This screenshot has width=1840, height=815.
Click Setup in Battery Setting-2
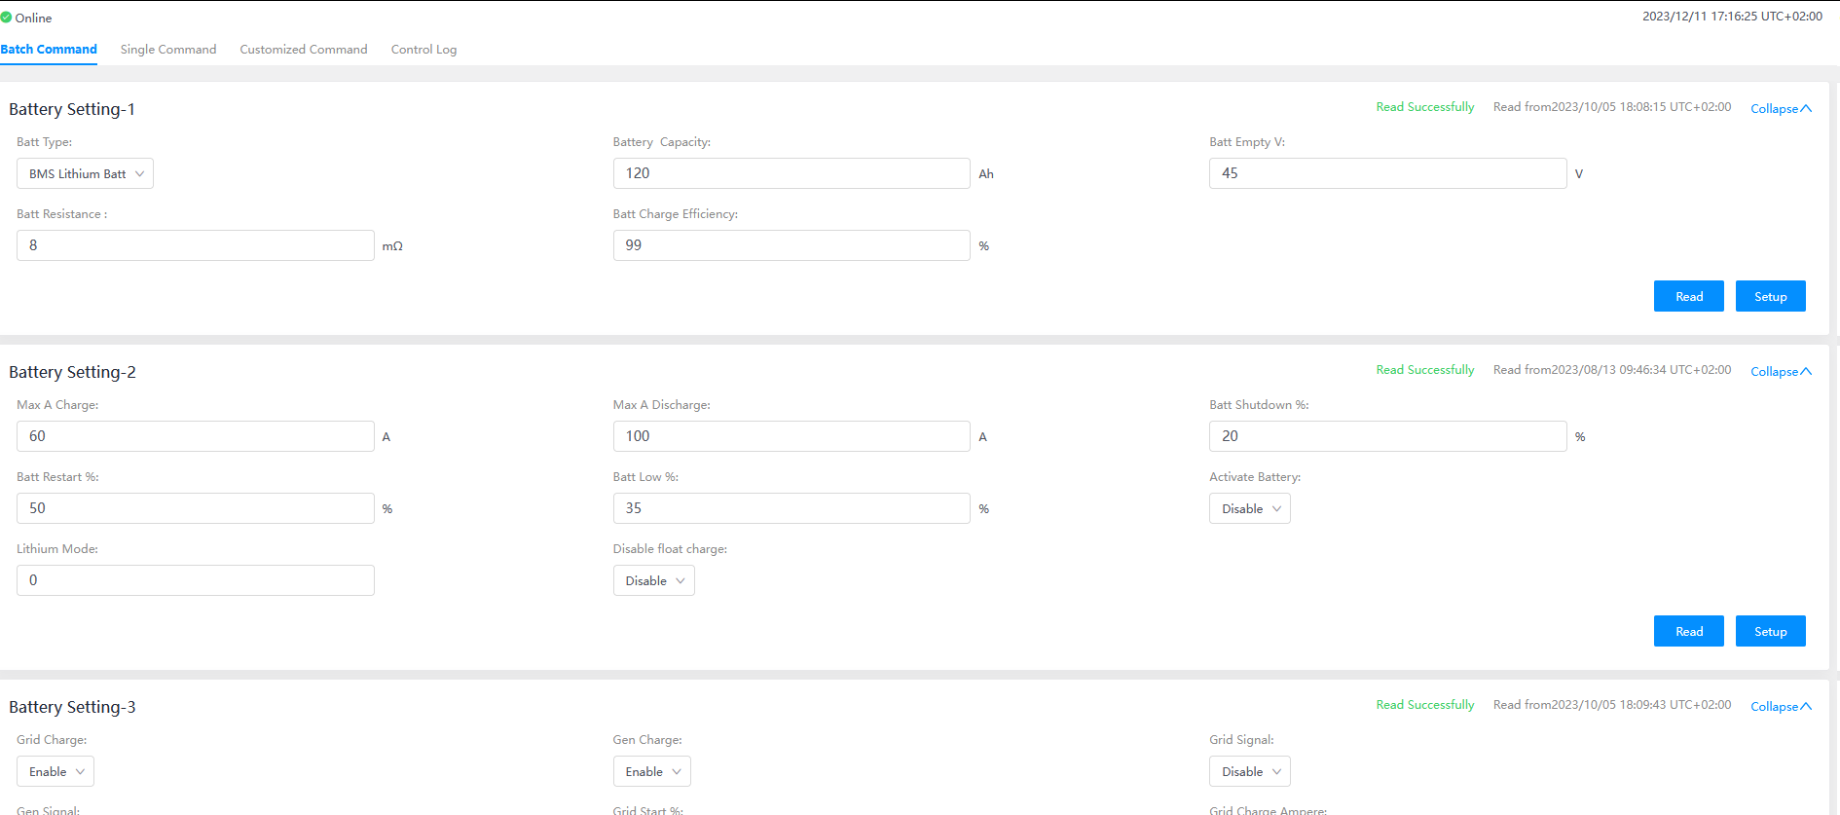click(1771, 631)
